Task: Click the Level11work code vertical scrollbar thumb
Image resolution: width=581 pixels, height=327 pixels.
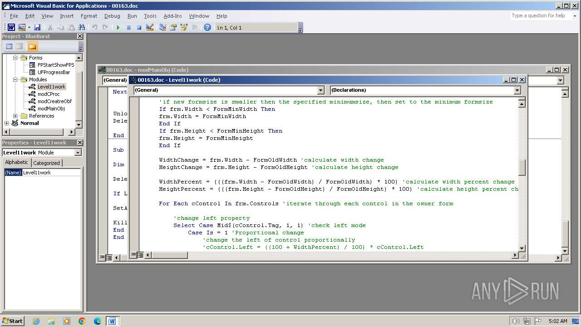Action: pos(522,168)
